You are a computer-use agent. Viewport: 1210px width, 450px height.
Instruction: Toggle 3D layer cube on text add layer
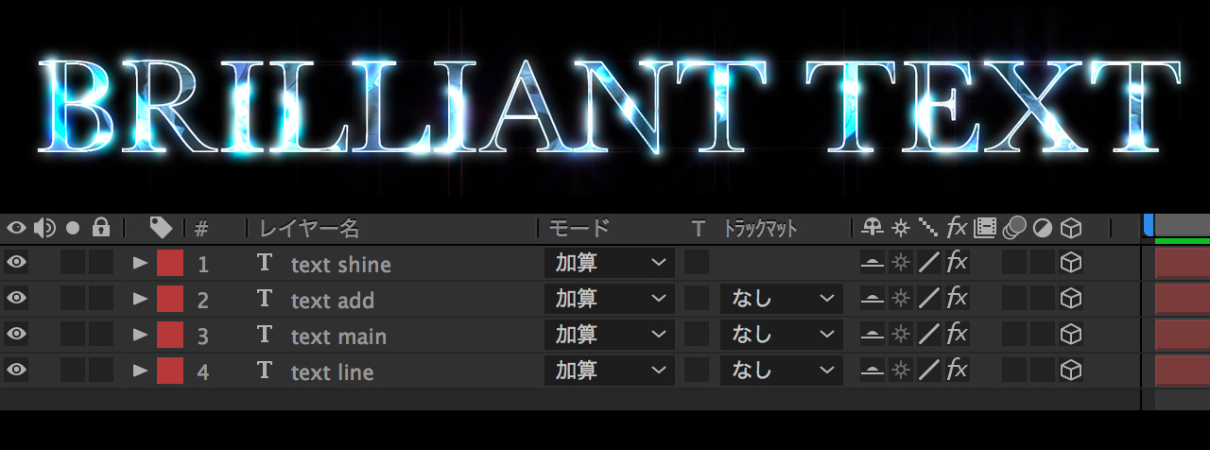1070,300
